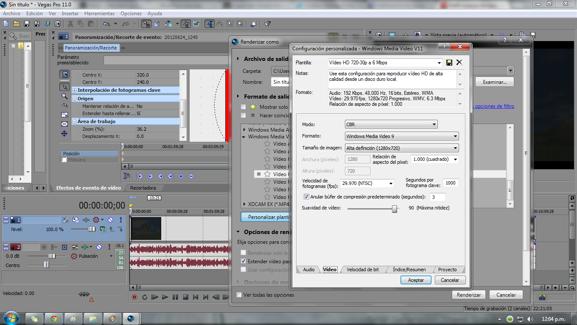Click the show properties icon in Pan/Crop sidebar
Viewport: 577px width, 325px height.
point(64,74)
